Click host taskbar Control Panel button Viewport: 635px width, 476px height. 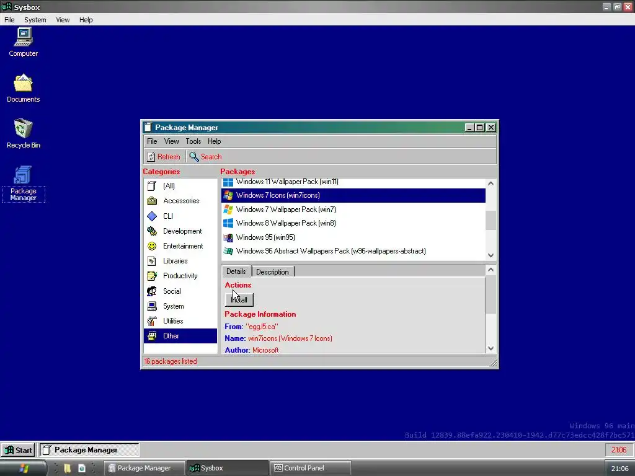310,468
